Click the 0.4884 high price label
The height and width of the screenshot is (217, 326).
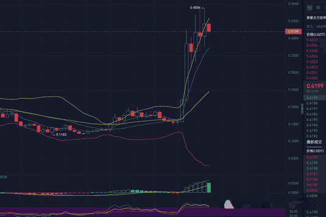pyautogui.click(x=196, y=8)
